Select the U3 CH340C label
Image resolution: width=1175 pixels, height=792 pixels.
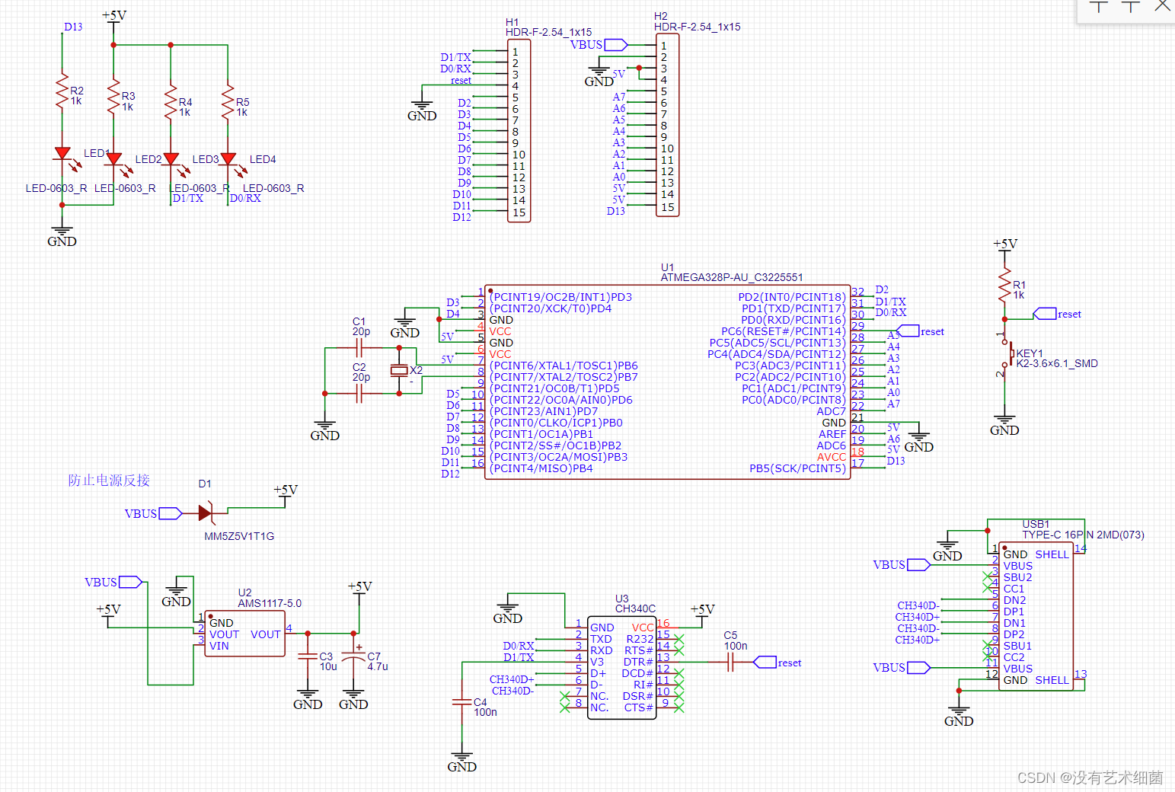635,604
